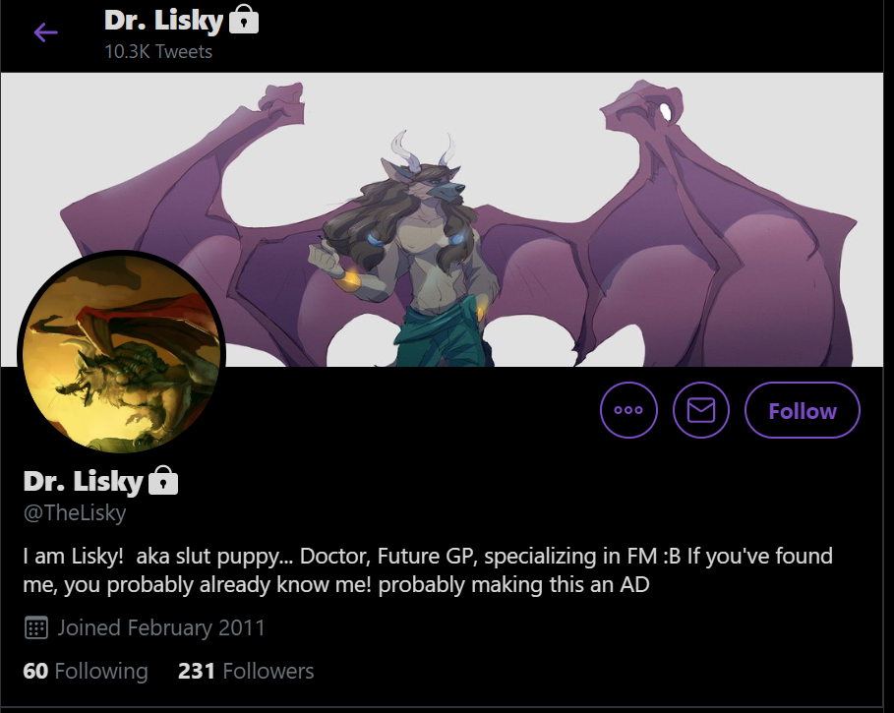Image resolution: width=894 pixels, height=713 pixels.
Task: Click the @TheLisky handle
Action: pos(75,512)
